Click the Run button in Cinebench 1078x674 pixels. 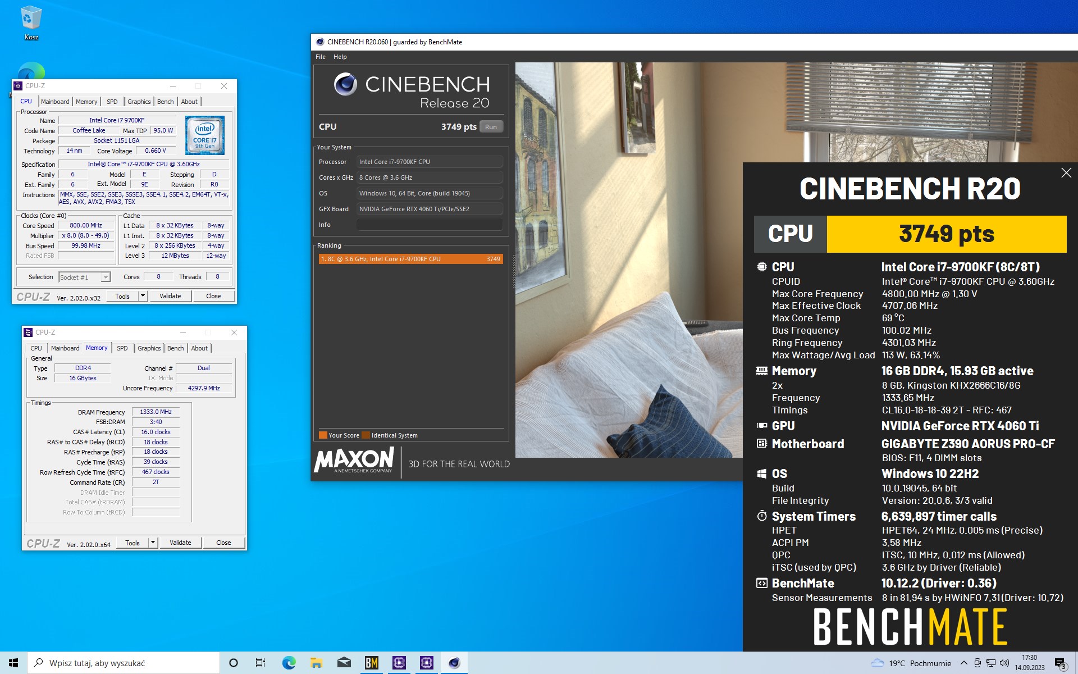click(x=491, y=127)
